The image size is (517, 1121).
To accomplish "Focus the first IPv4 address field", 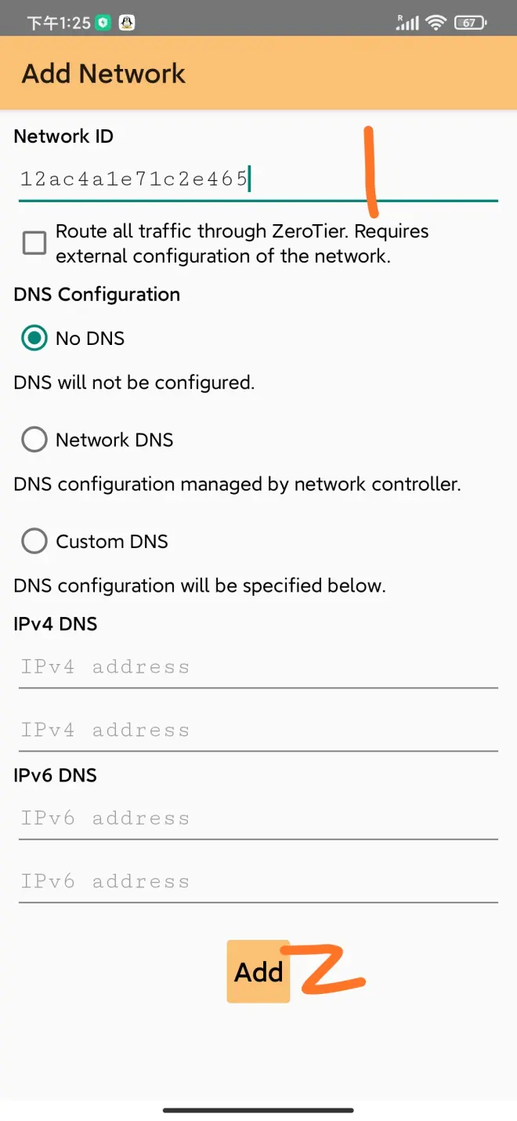I will (258, 667).
